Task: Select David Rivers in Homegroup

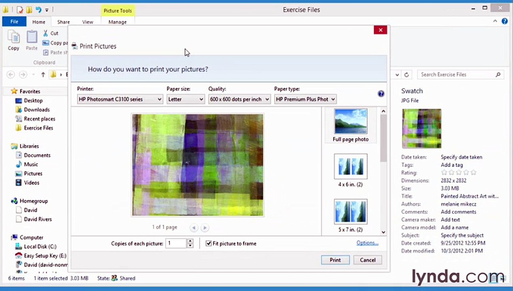Action: pos(38,219)
